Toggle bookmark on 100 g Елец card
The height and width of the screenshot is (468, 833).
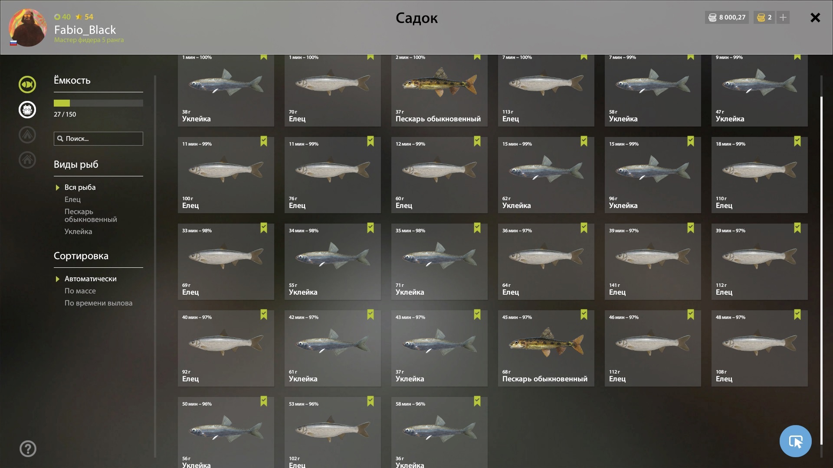tap(263, 141)
